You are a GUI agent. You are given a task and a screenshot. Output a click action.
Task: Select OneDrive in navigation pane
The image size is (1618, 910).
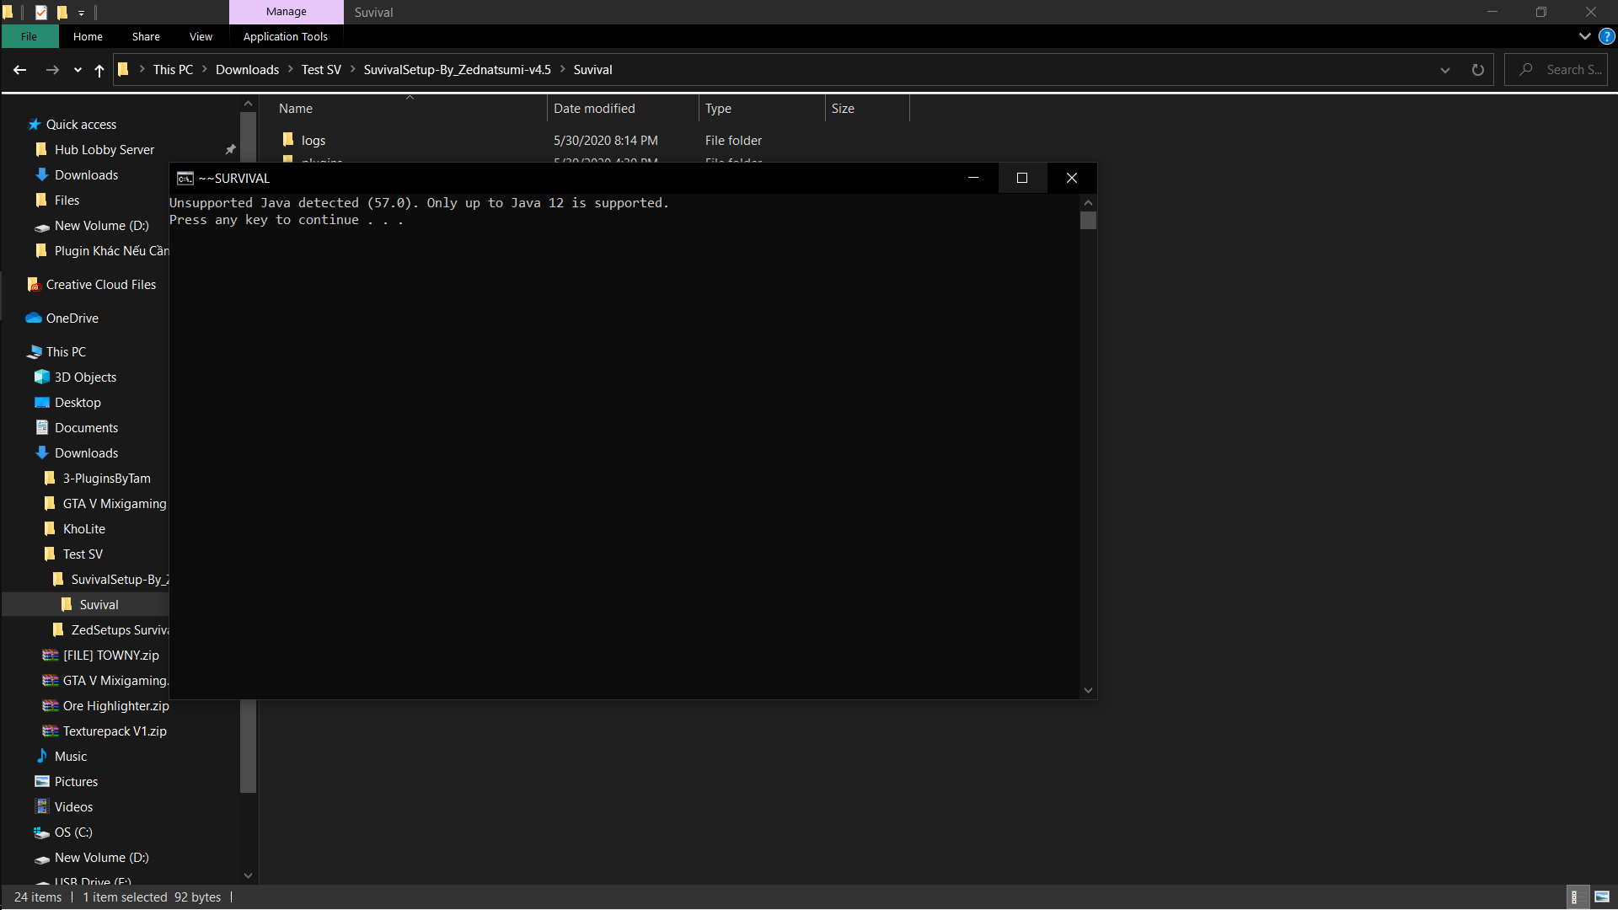tap(72, 318)
